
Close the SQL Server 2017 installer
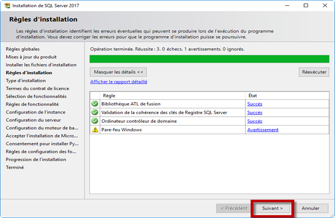coord(325,6)
